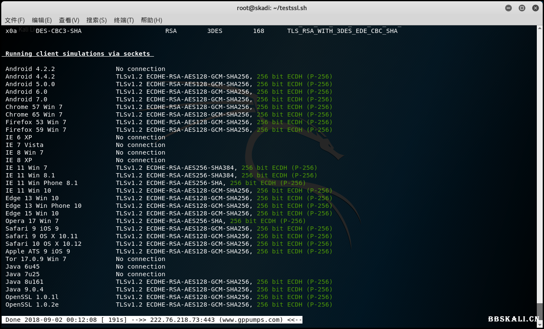Open the 帮助(H) menu
The width and height of the screenshot is (544, 329).
coord(151,20)
